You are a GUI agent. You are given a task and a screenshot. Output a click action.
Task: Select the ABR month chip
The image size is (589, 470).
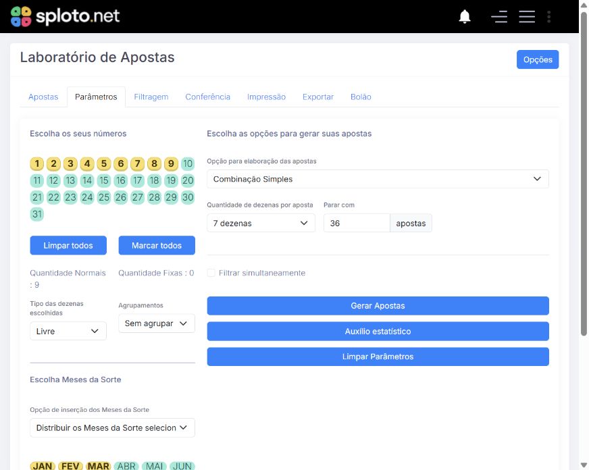click(126, 466)
